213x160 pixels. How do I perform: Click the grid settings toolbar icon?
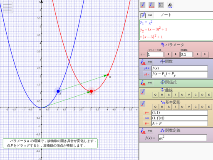(161, 5)
